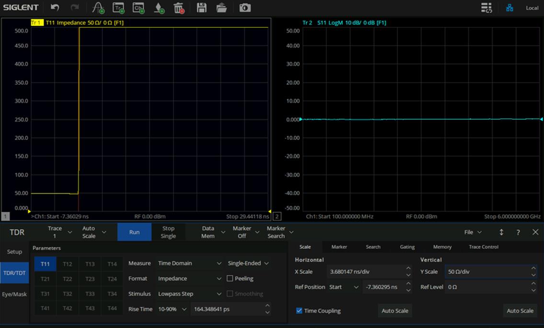Uncheck the Time Coupling checkbox

299,311
